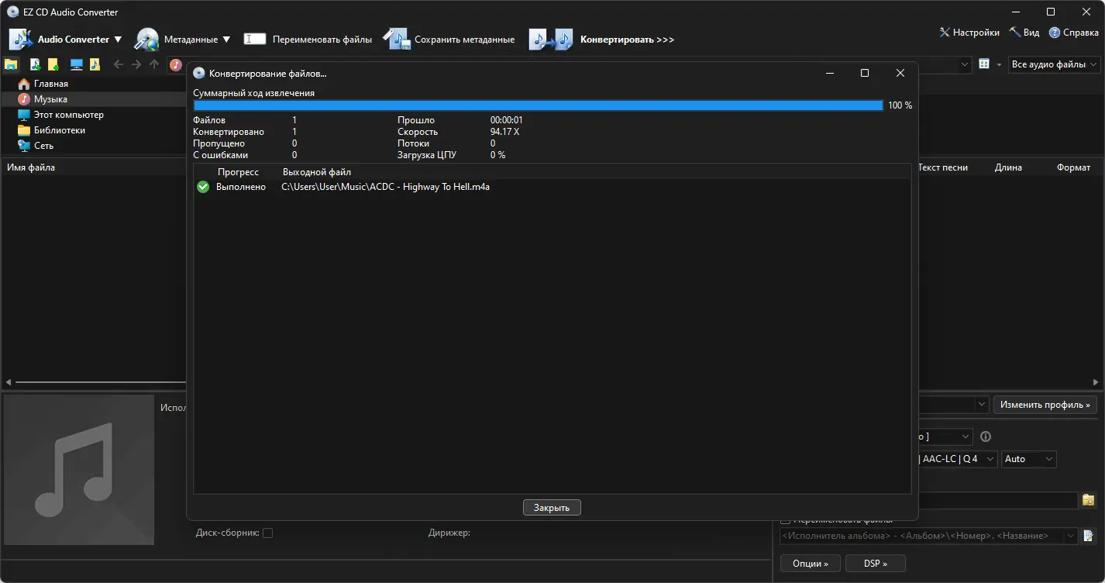Click the DSP » button
Image resolution: width=1105 pixels, height=583 pixels.
pos(875,563)
